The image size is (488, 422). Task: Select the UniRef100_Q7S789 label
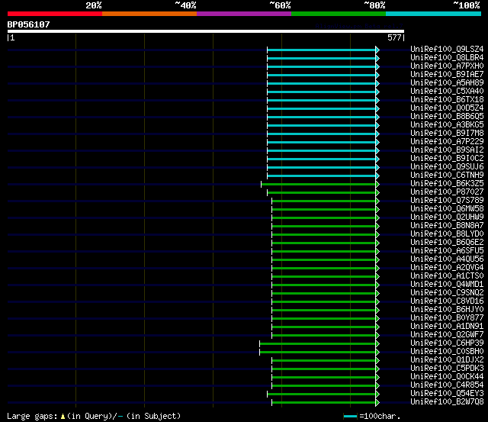click(447, 201)
